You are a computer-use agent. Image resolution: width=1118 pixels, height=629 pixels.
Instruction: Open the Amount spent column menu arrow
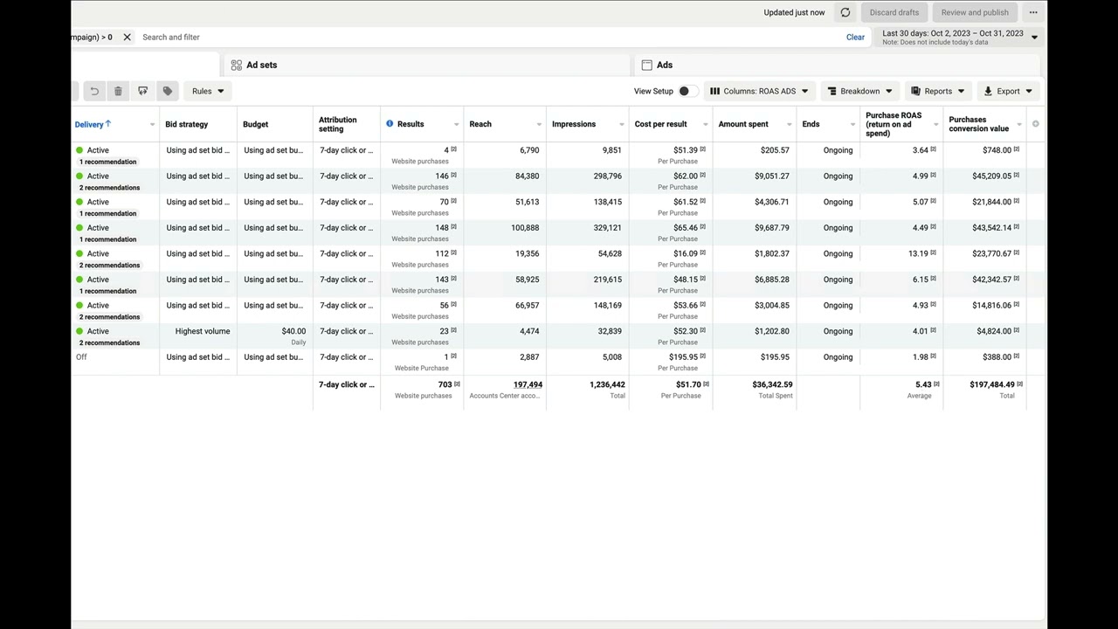click(x=790, y=125)
